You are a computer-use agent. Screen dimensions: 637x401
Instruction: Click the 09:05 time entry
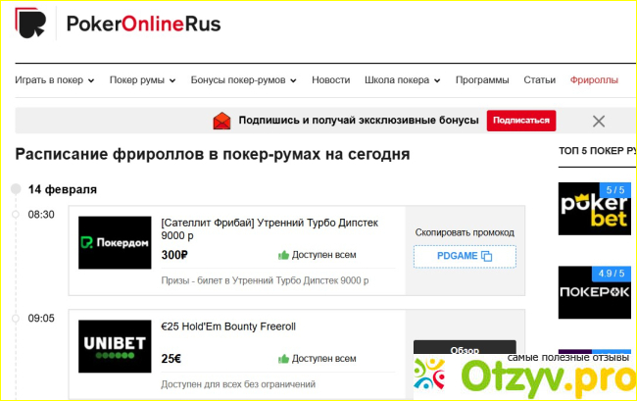tap(41, 318)
